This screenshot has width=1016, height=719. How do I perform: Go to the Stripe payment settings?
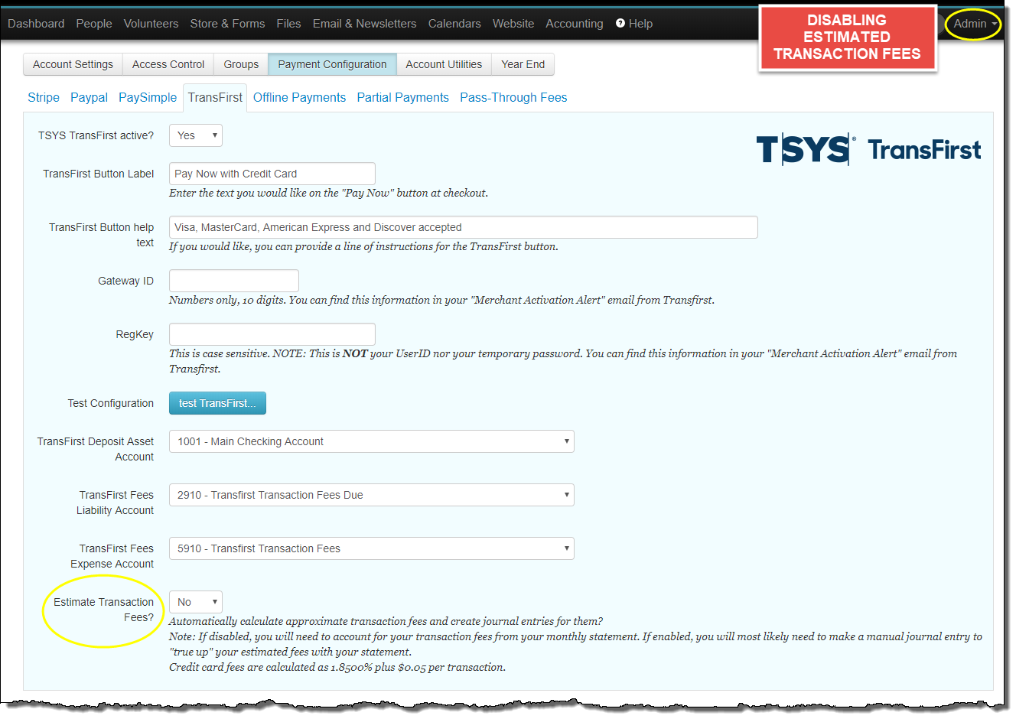coord(44,97)
